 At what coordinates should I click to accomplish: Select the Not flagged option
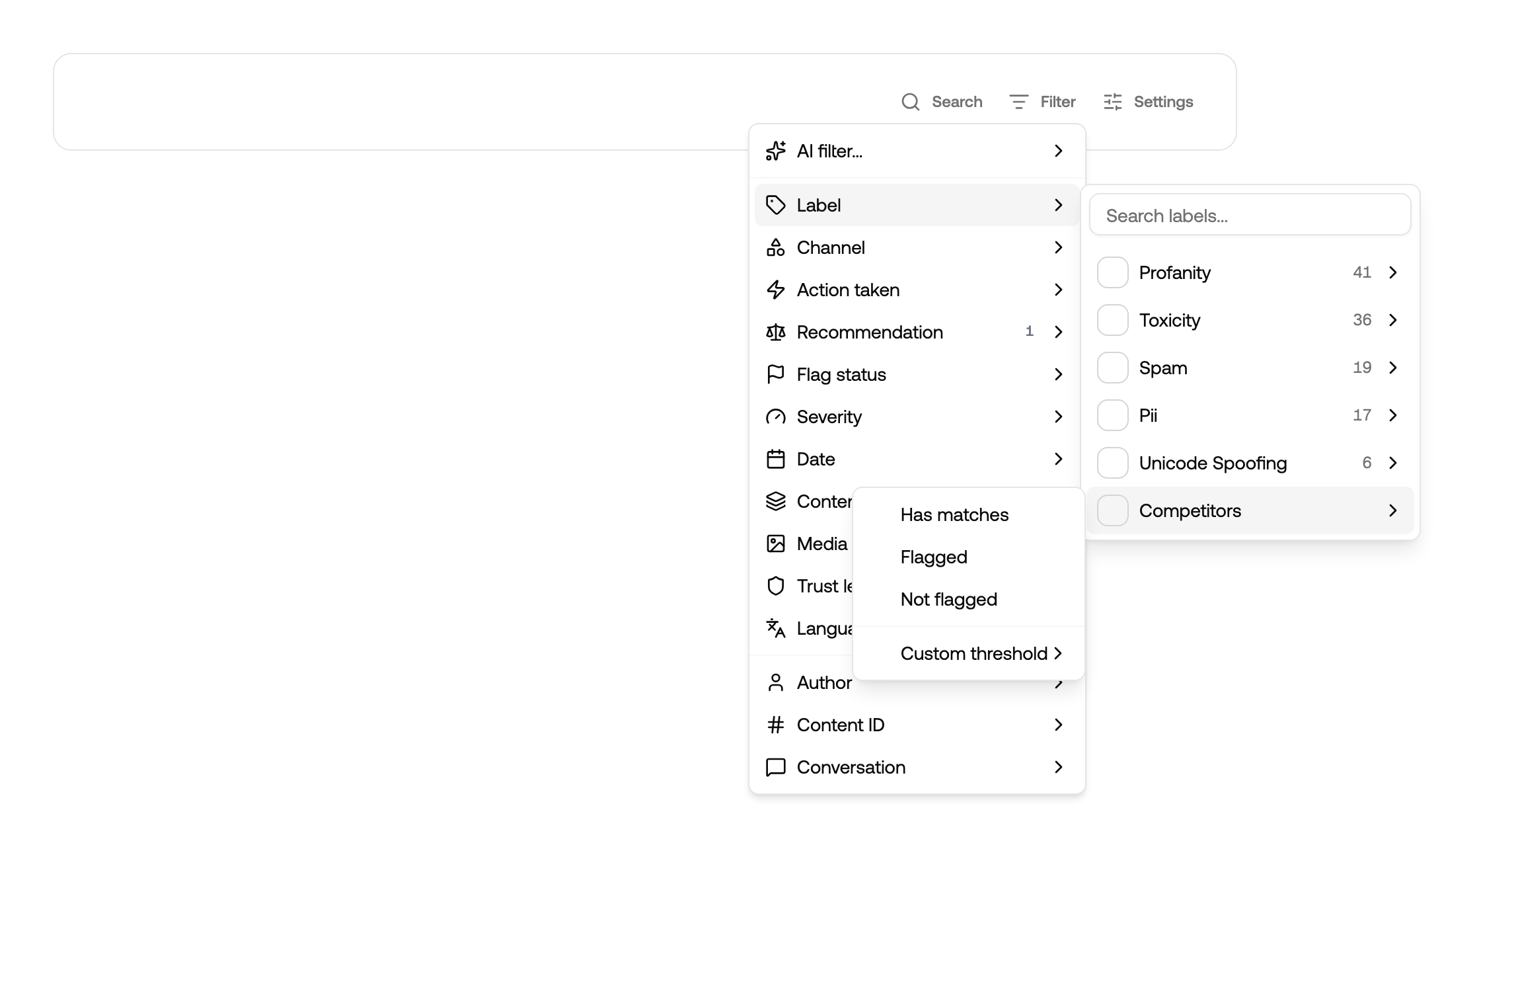coord(969,599)
